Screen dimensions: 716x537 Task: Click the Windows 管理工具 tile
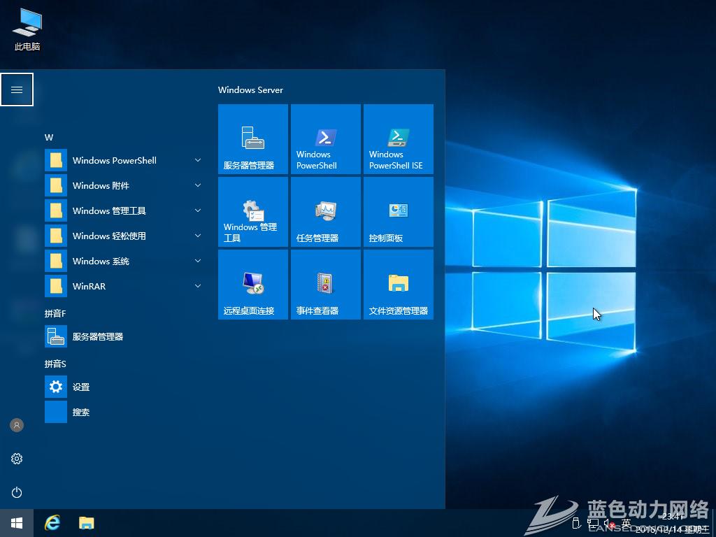point(252,212)
